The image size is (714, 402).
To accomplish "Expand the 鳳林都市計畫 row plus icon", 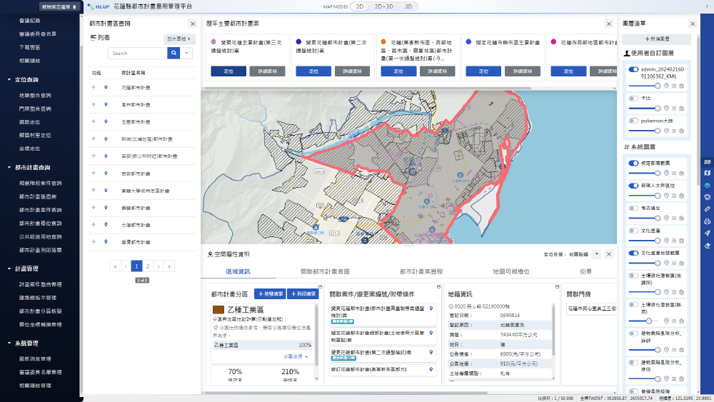I will coord(94,104).
